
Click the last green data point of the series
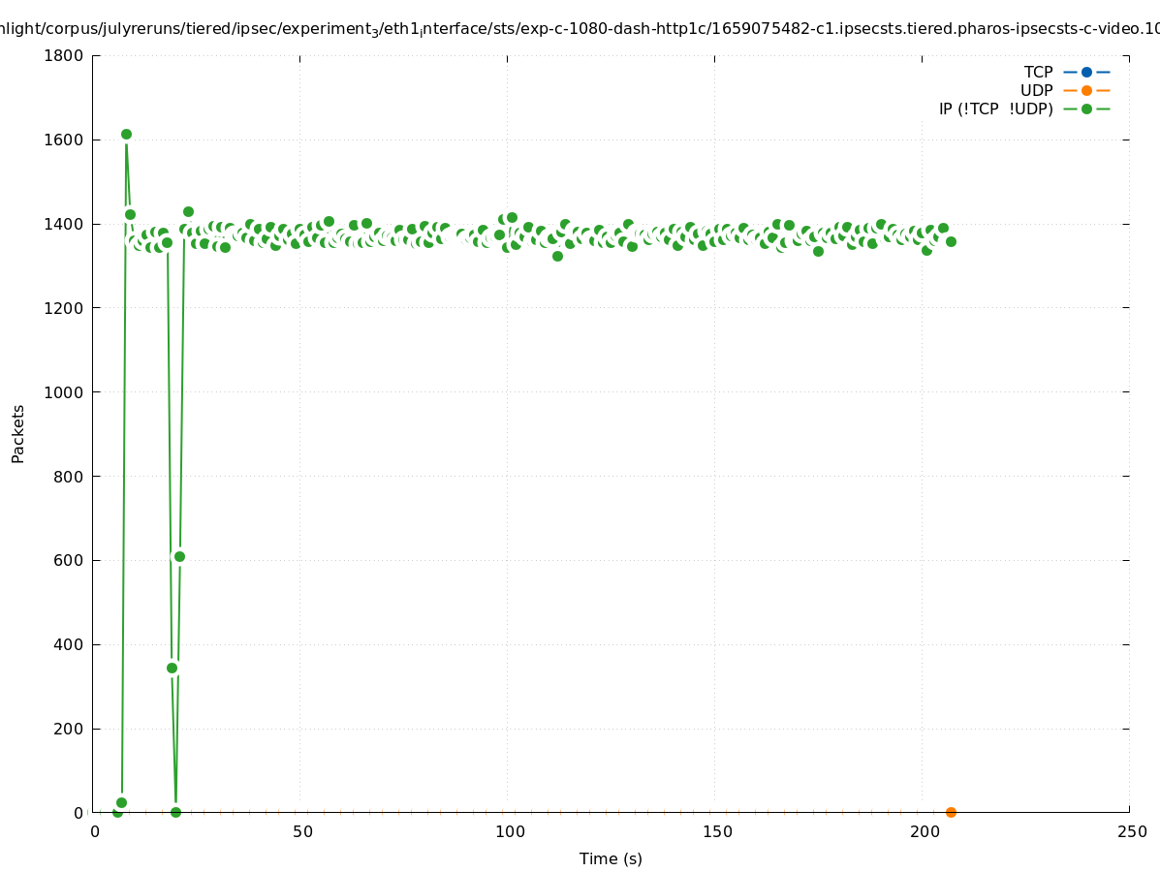coord(951,241)
